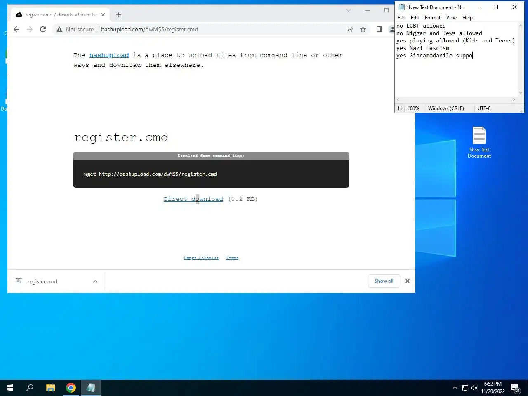Reload the bashupload page
Viewport: 528px width, 396px height.
click(x=43, y=29)
